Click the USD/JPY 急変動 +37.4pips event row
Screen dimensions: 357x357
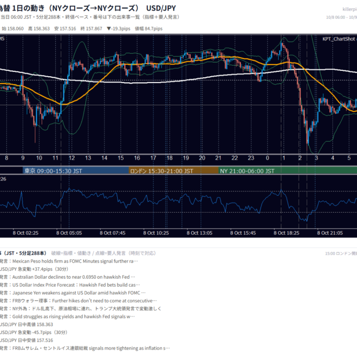[34, 269]
